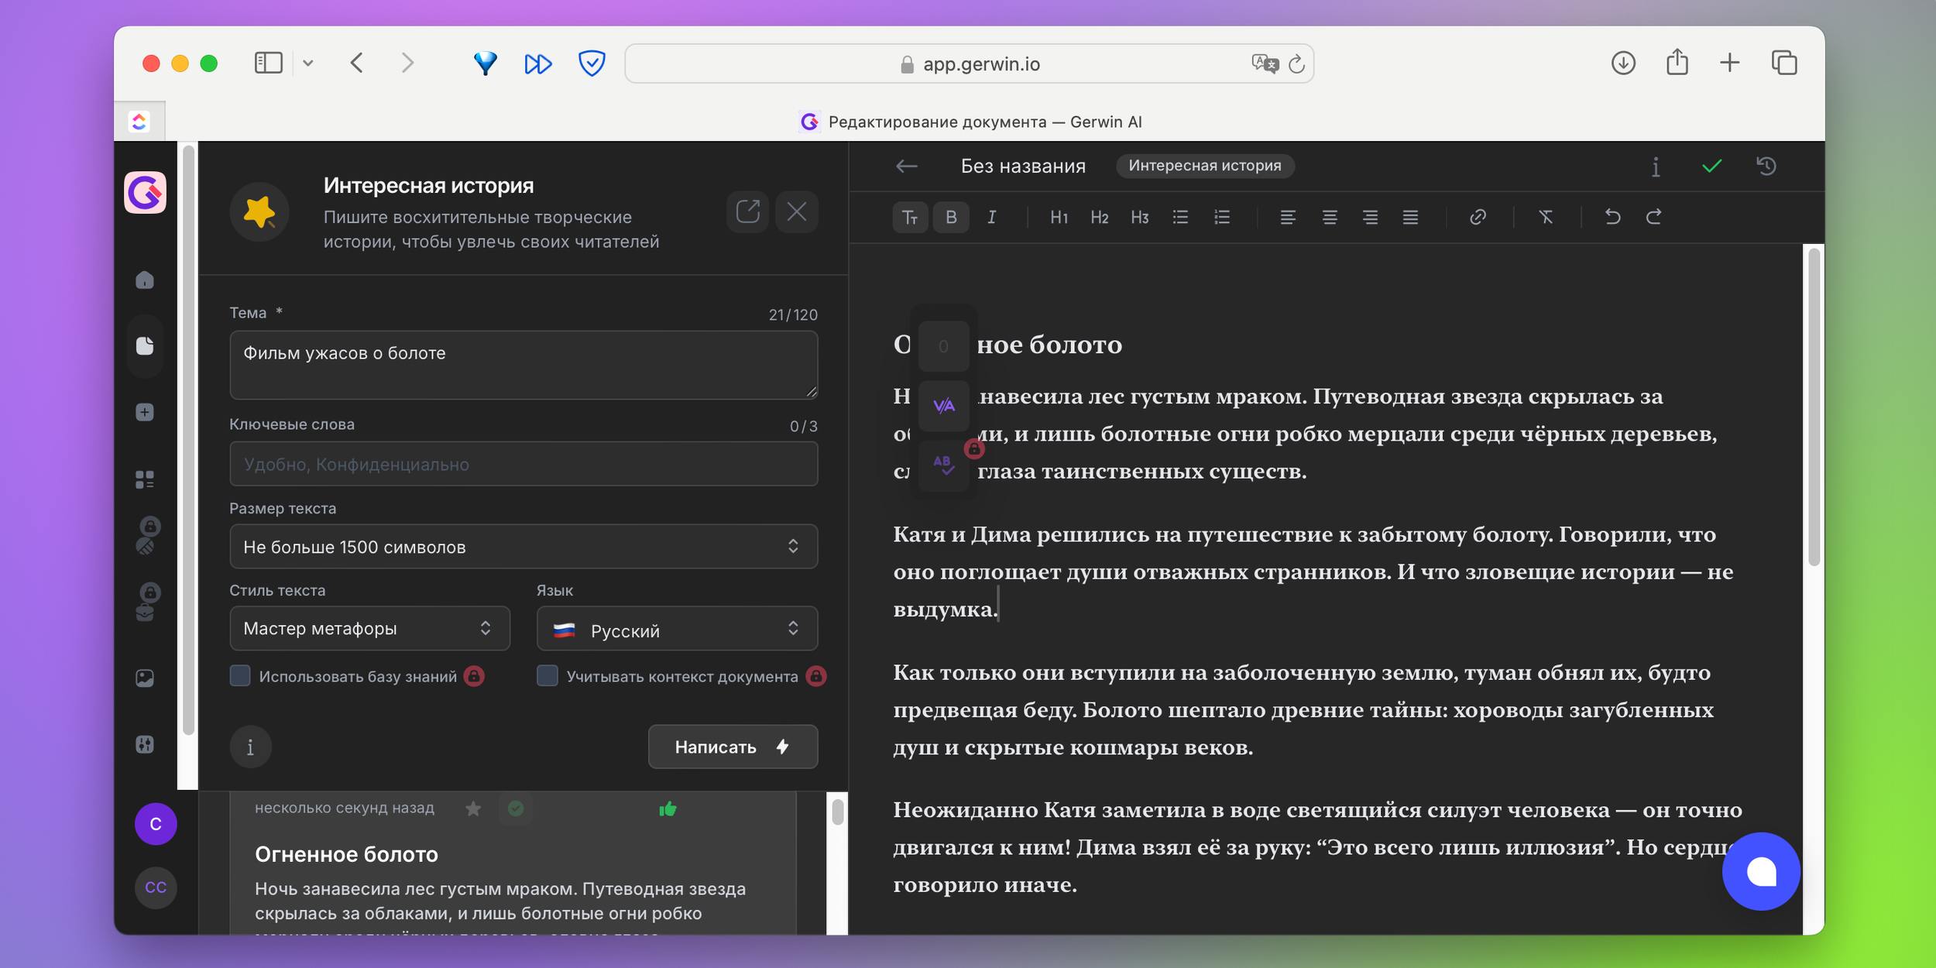Clear text formatting

click(x=1546, y=218)
